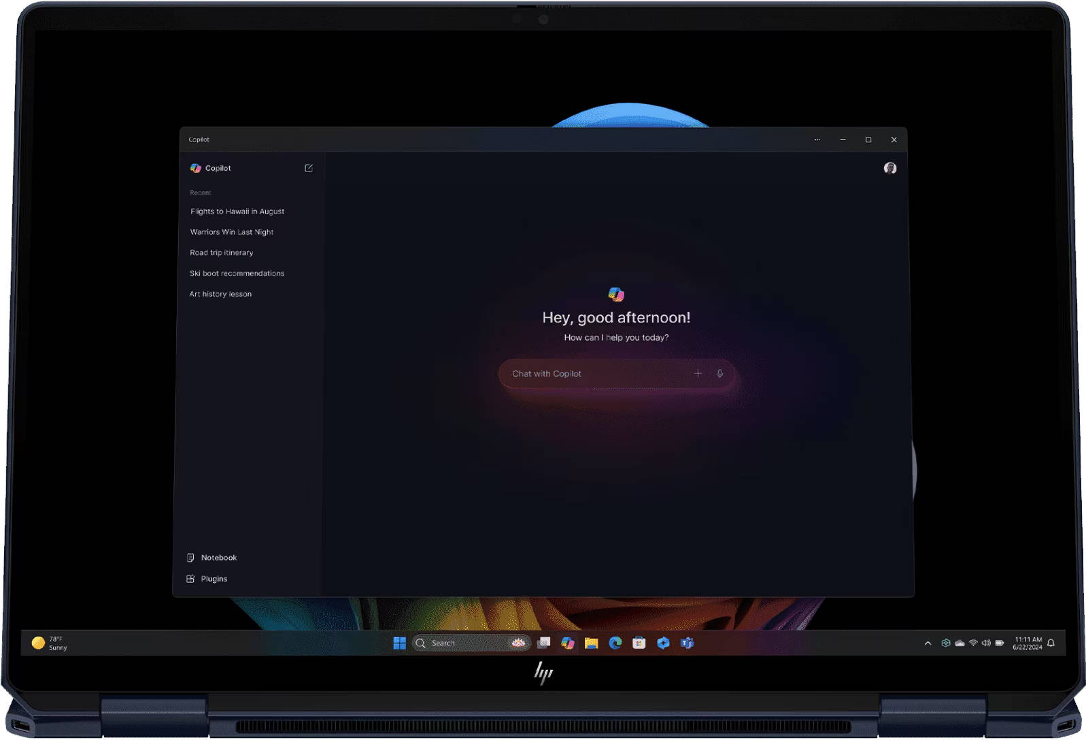Open Microsoft Store from the taskbar
The width and height of the screenshot is (1086, 740).
click(639, 643)
